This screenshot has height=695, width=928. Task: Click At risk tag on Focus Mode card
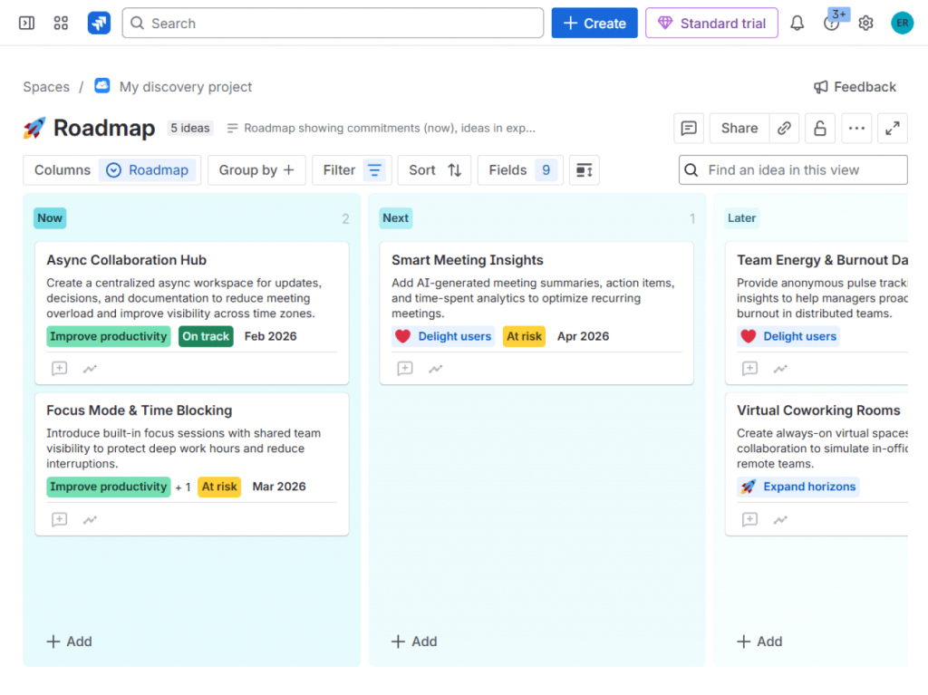click(219, 487)
